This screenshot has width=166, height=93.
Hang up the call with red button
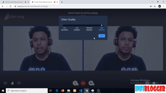(x=83, y=83)
